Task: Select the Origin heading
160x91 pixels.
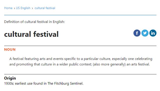Action: pyautogui.click(x=10, y=78)
